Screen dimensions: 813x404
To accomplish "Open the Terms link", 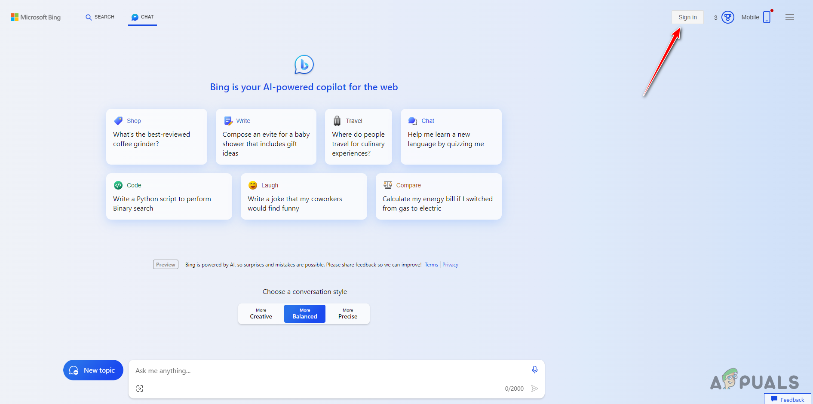I will coord(431,265).
